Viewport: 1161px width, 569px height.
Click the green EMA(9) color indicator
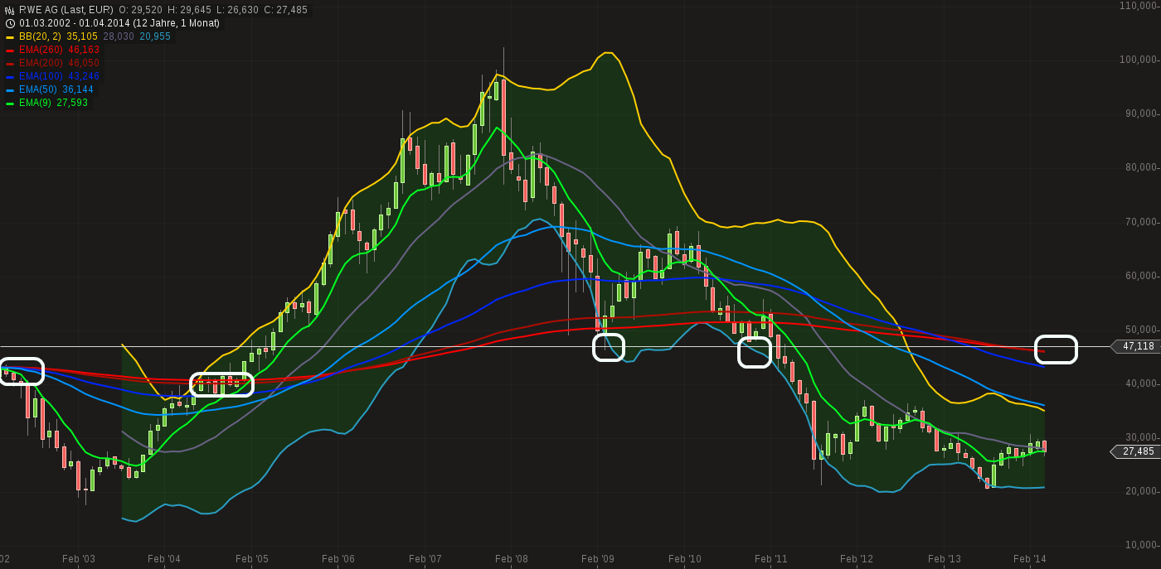click(10, 103)
